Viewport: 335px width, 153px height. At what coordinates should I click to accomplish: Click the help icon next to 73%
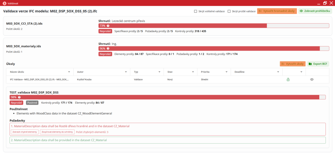point(108,25)
